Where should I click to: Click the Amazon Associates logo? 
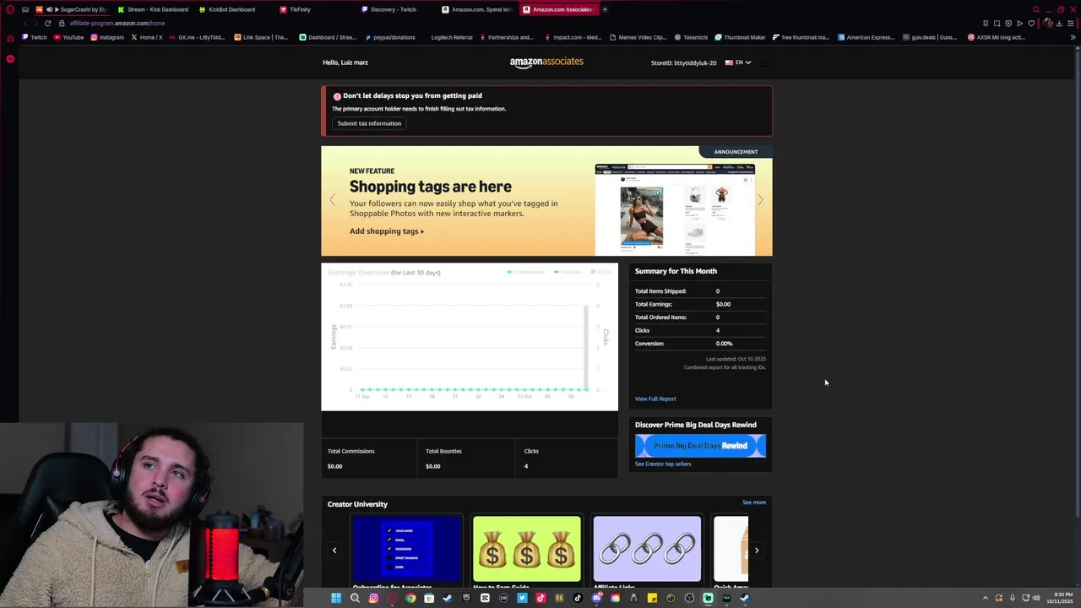tap(546, 62)
